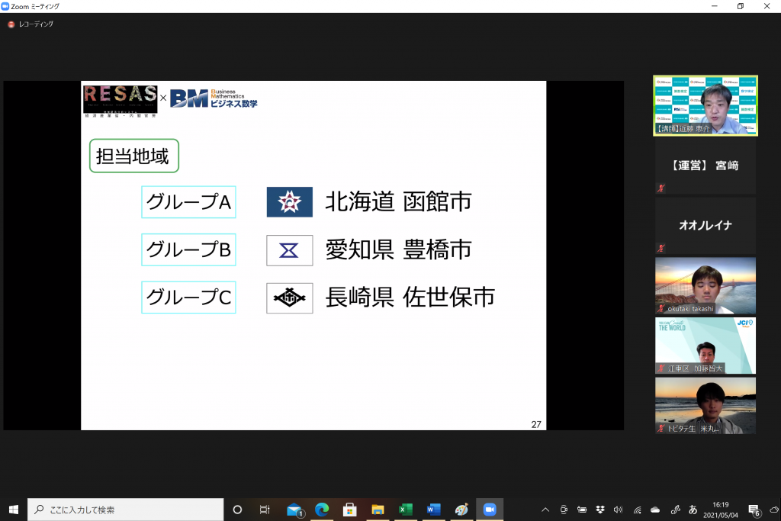Screen dimensions: 781x521
Task: Click the Zoom icon in taskbar
Action: 490,510
